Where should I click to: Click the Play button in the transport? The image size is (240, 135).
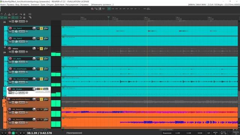pos(13,133)
